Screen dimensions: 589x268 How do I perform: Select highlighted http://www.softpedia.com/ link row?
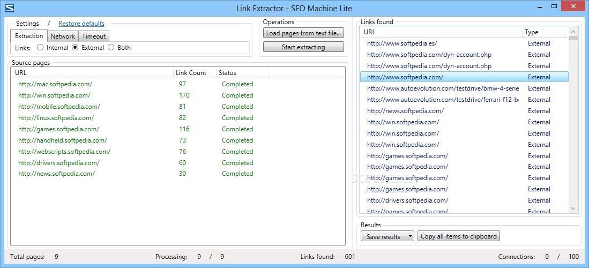(464, 77)
